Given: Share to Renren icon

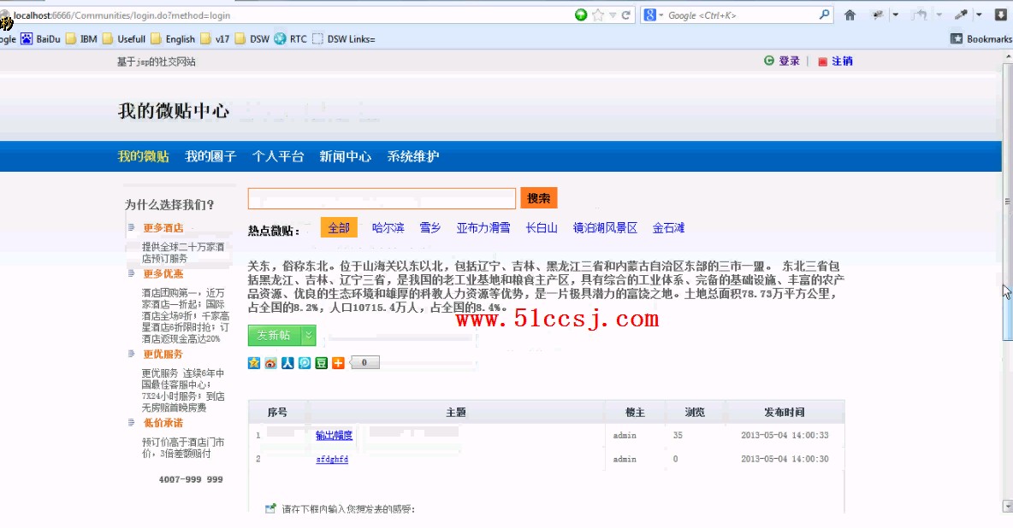Looking at the screenshot, I should [x=287, y=363].
